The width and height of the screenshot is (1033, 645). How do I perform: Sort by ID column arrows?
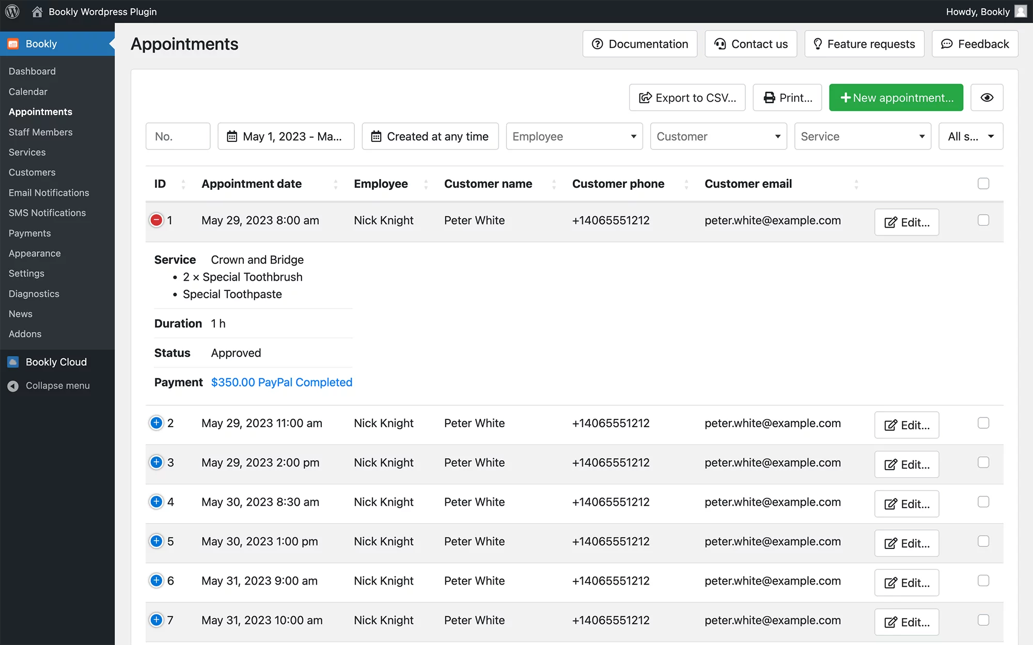183,184
